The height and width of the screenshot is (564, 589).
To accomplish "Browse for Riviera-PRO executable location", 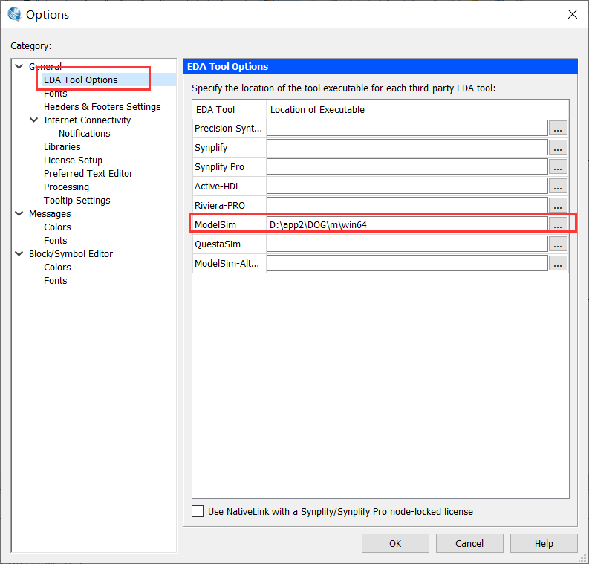I will click(558, 205).
